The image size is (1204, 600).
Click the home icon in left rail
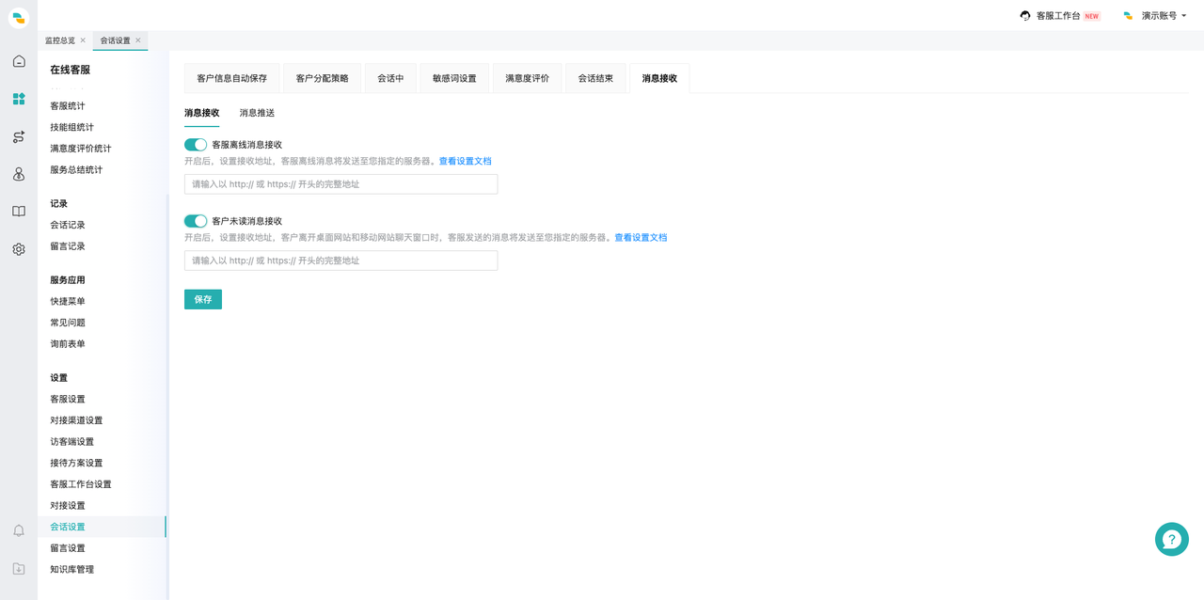19,61
